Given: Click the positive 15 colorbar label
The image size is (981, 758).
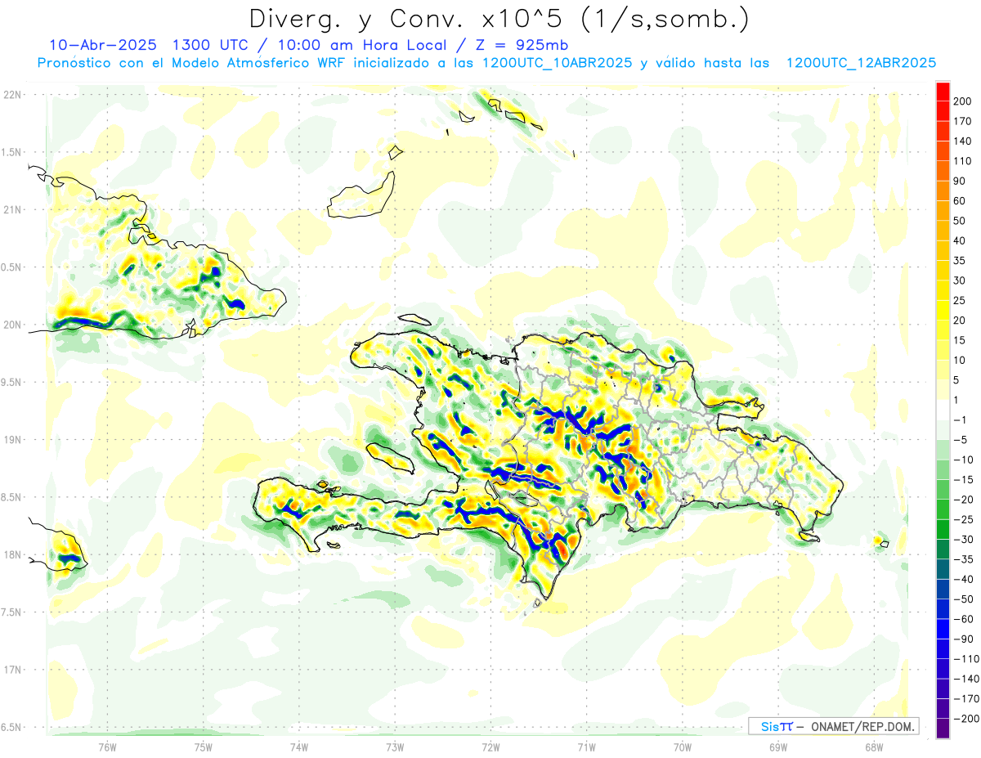Looking at the screenshot, I should (960, 340).
